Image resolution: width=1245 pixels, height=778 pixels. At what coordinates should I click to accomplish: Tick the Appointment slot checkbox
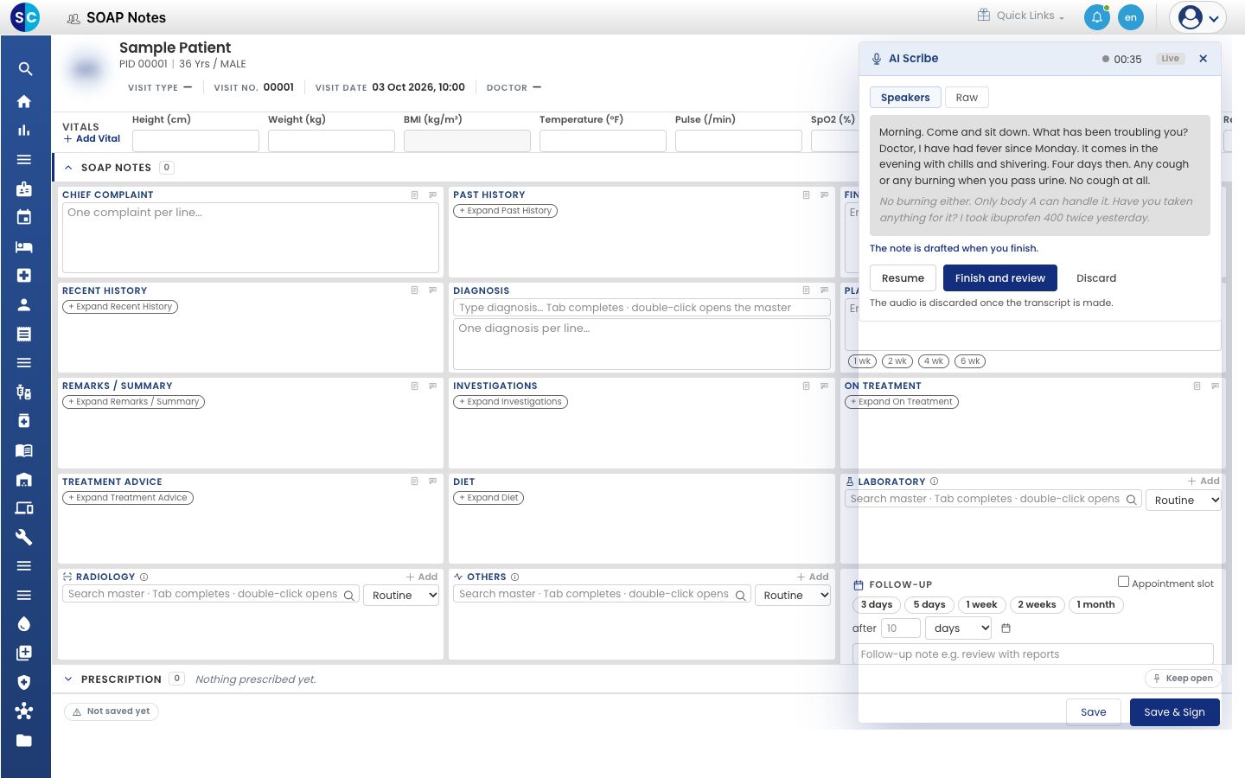1123,582
